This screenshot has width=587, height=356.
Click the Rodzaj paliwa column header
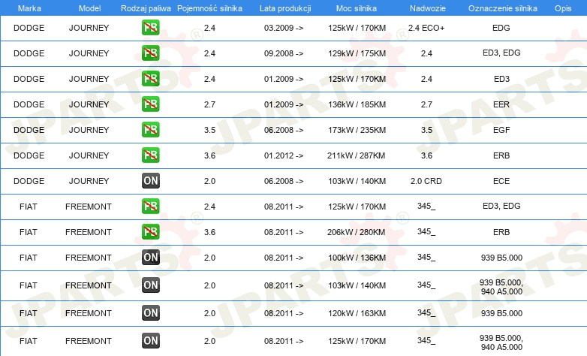pos(146,8)
